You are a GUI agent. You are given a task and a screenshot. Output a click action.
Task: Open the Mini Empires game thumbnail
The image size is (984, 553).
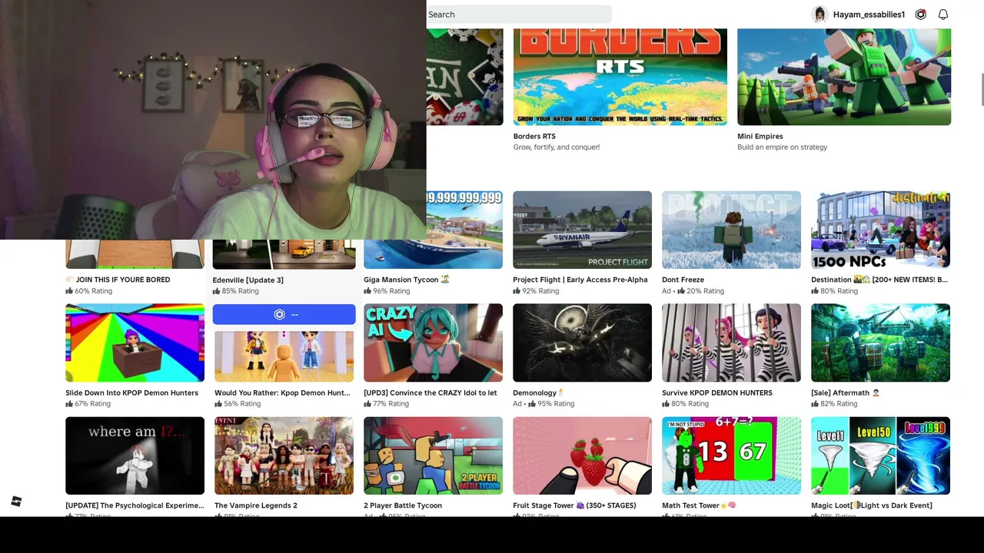(x=844, y=77)
